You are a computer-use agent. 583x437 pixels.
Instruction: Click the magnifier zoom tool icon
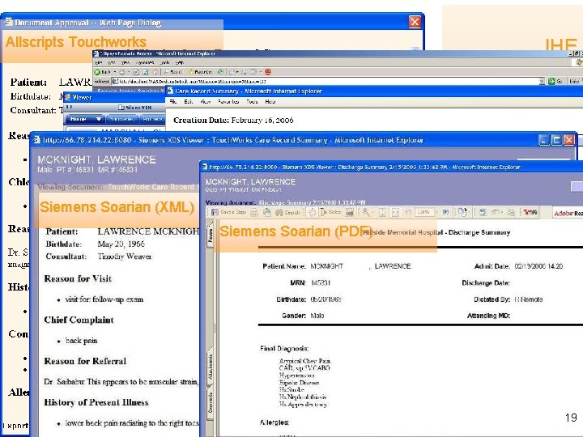(366, 212)
